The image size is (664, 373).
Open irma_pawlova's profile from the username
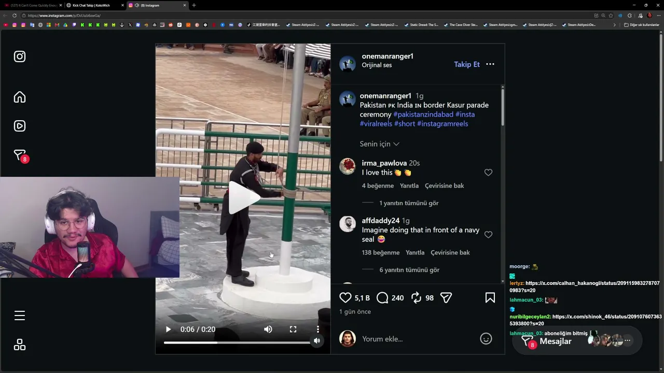(x=384, y=163)
